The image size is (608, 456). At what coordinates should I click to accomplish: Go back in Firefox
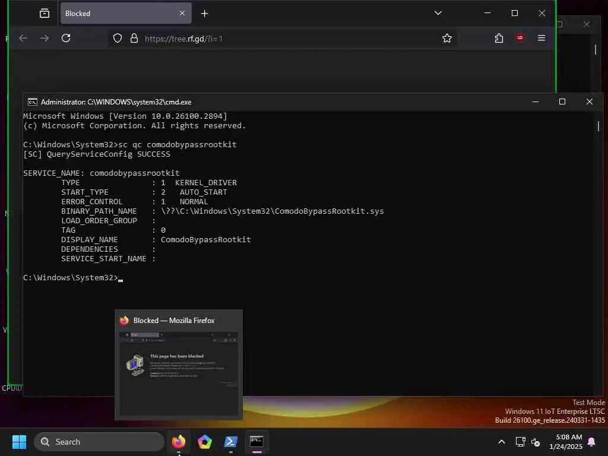point(23,38)
